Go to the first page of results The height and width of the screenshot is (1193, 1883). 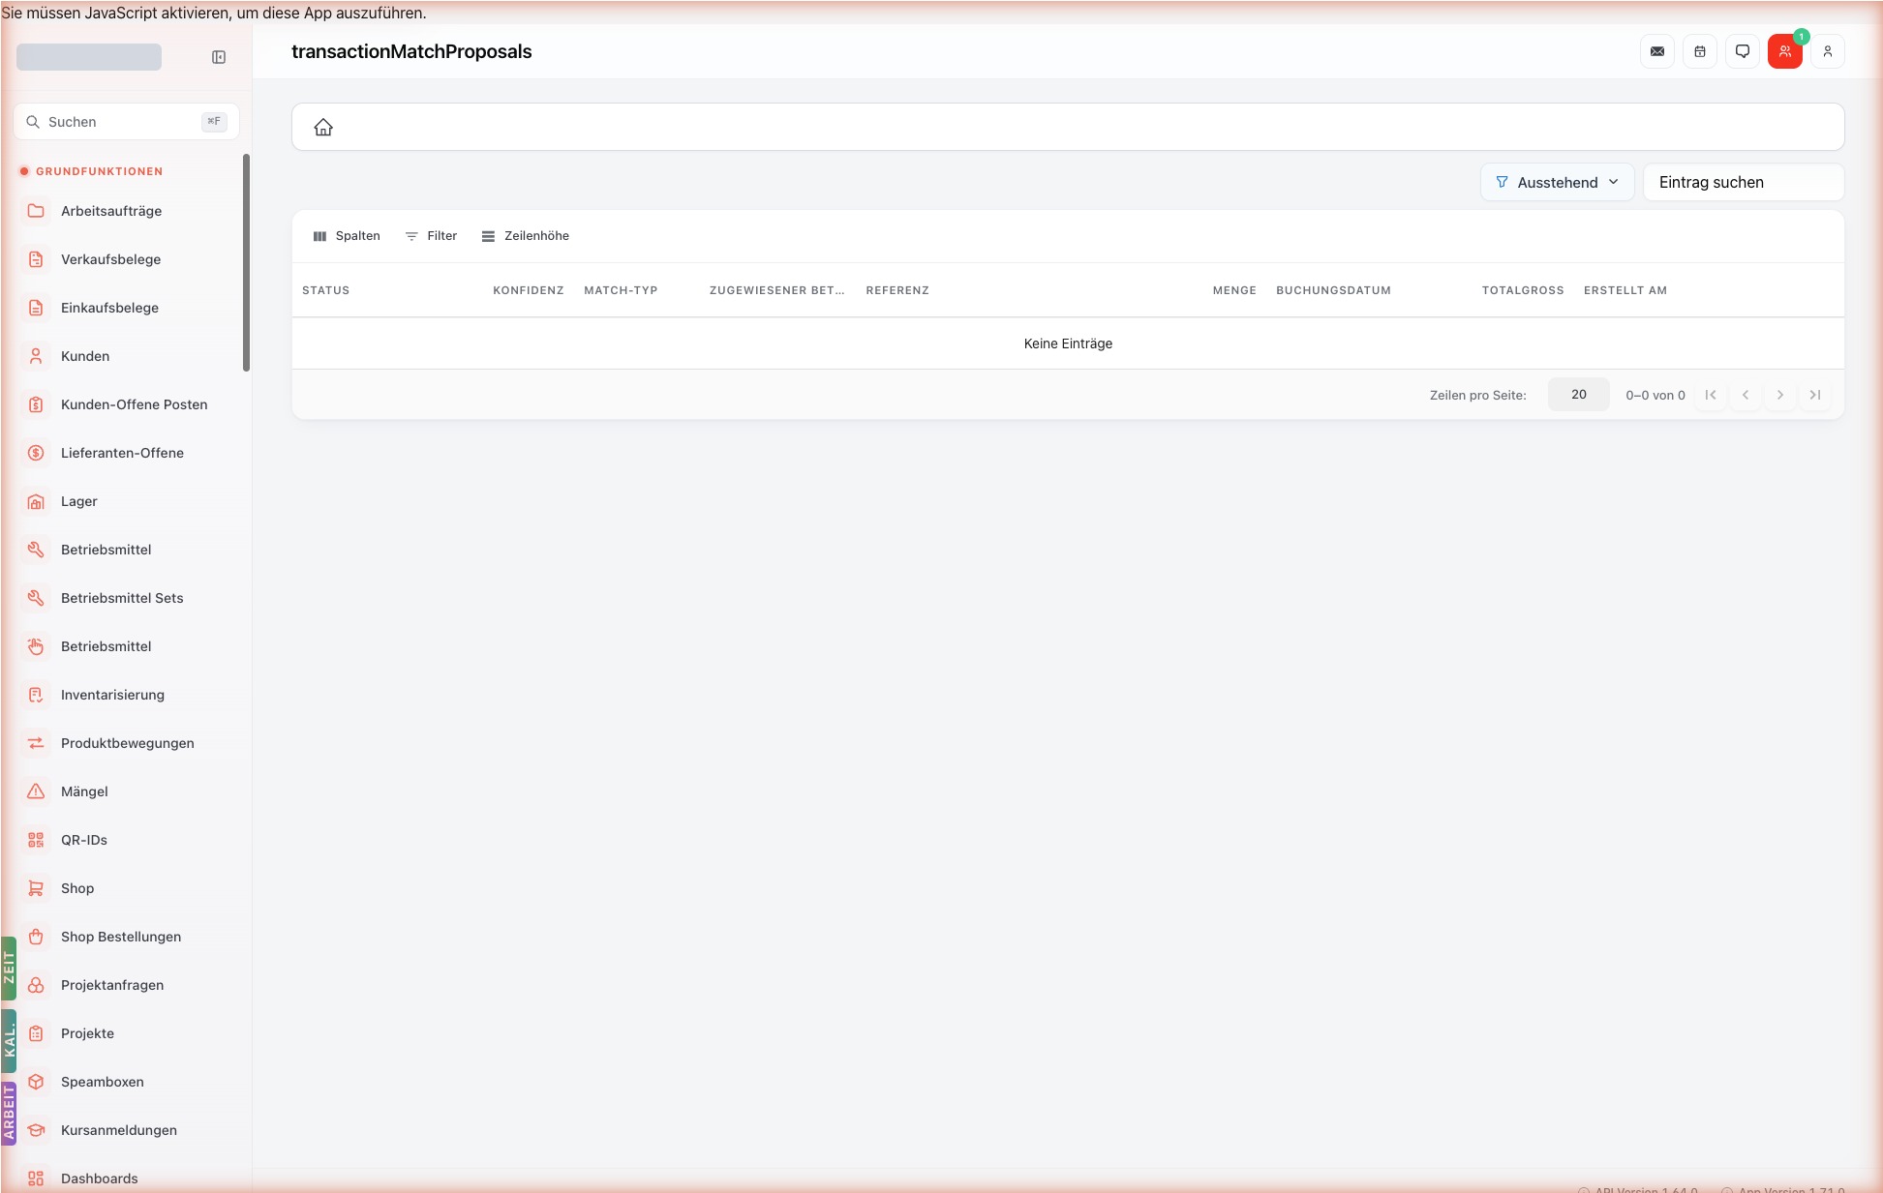point(1711,395)
